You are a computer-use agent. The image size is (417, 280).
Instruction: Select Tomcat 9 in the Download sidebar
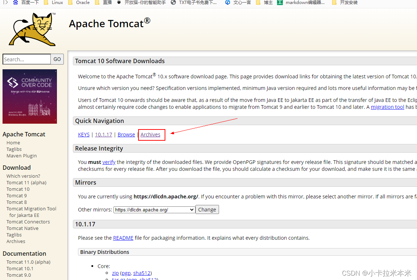[16, 195]
